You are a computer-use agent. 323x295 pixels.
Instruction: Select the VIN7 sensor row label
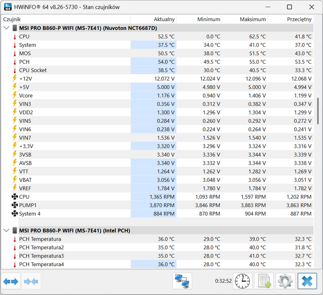(25, 138)
